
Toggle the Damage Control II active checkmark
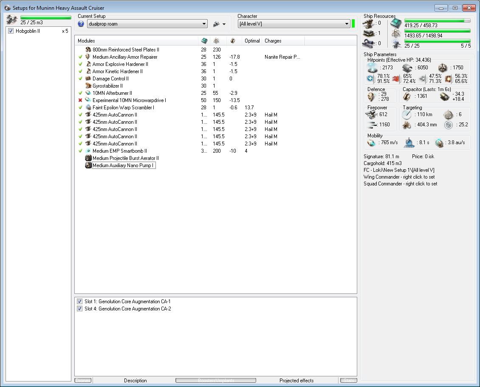click(x=81, y=79)
